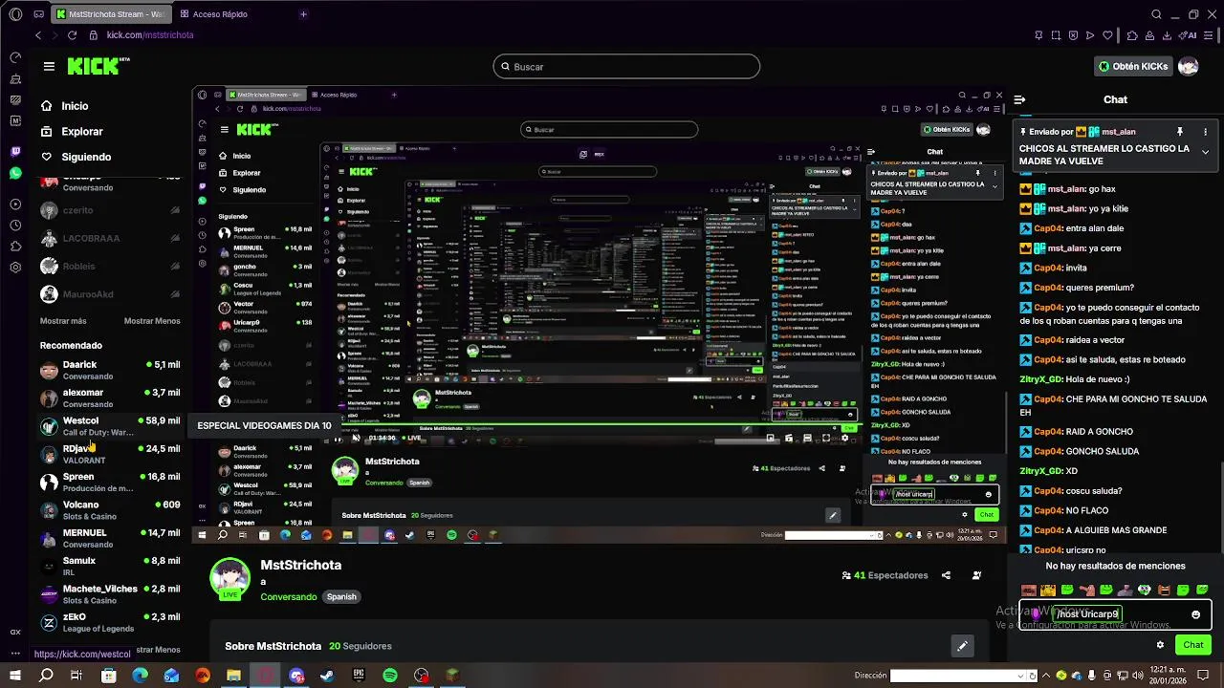This screenshot has height=688, width=1224.
Task: Open the sidebar extensions cube icon
Action: (x=15, y=247)
